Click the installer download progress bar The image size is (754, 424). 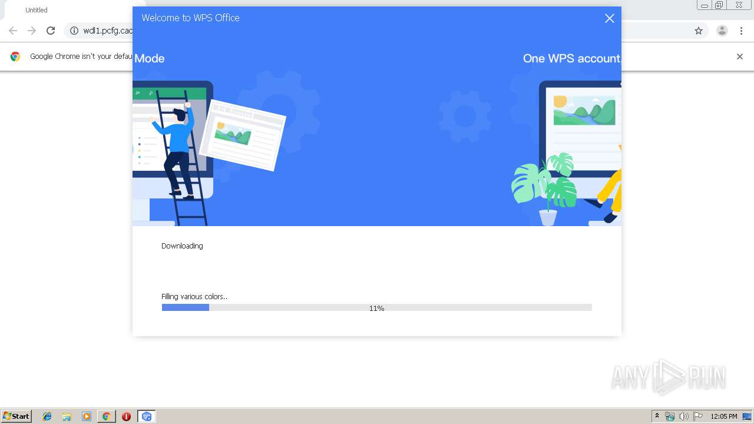click(377, 307)
